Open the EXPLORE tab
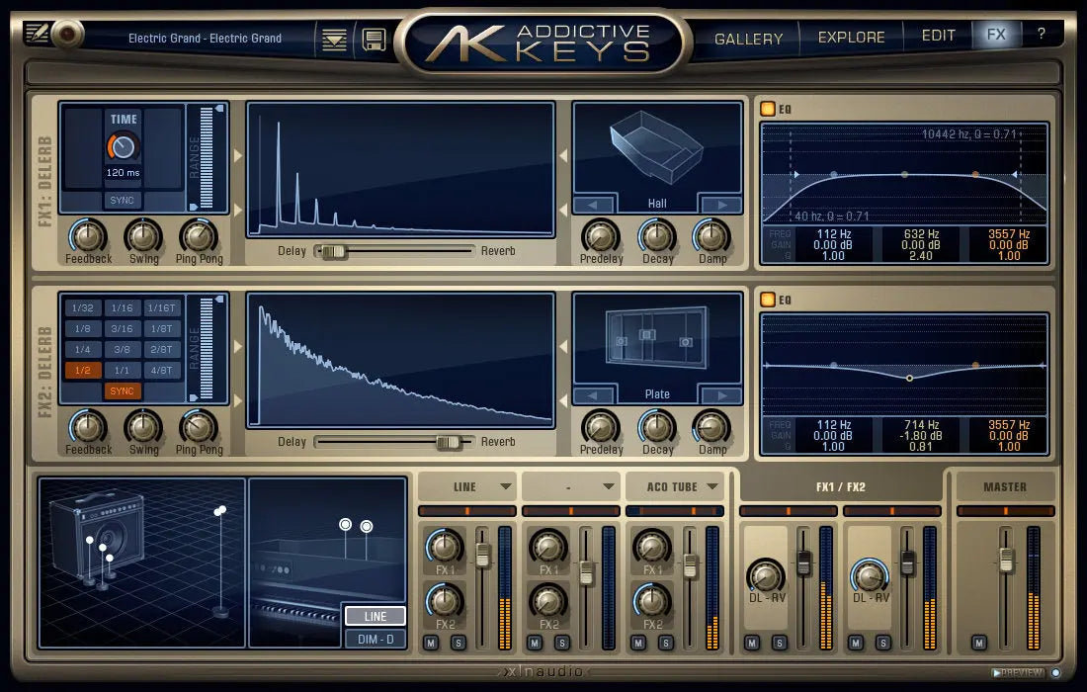This screenshot has width=1087, height=692. [852, 37]
